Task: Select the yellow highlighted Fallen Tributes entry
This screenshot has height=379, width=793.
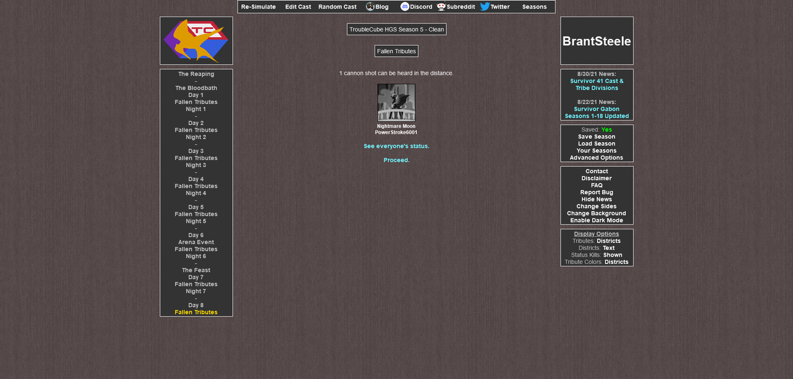Action: click(x=196, y=312)
